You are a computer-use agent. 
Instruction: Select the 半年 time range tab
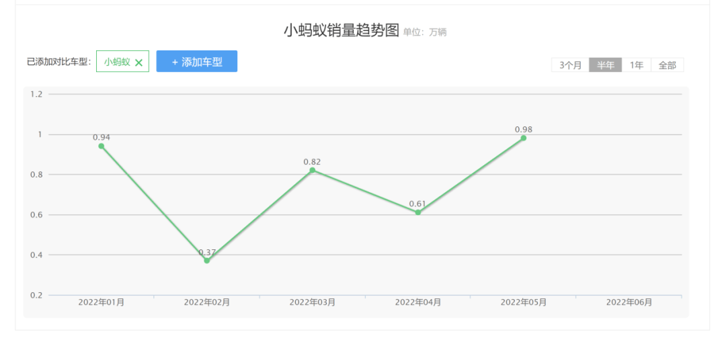point(606,65)
